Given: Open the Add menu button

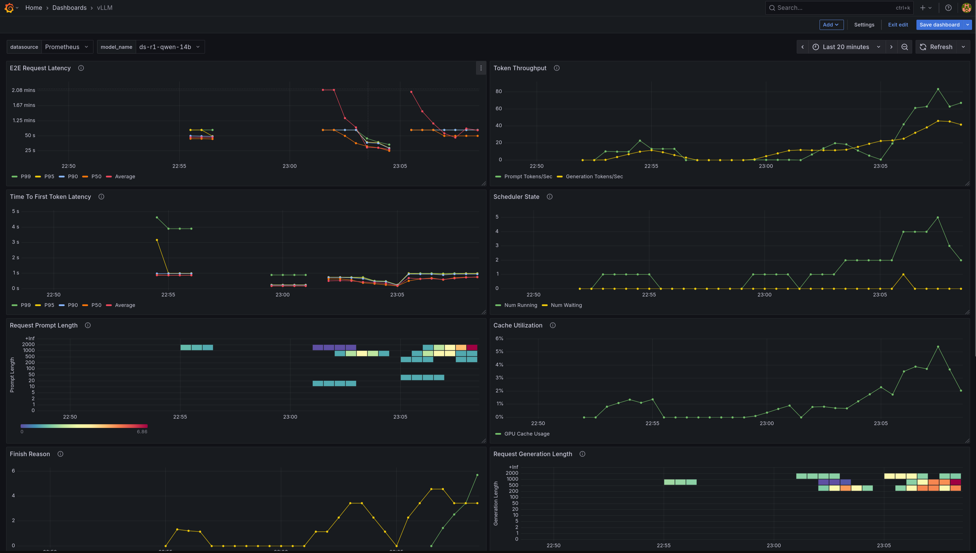Looking at the screenshot, I should click(x=831, y=25).
